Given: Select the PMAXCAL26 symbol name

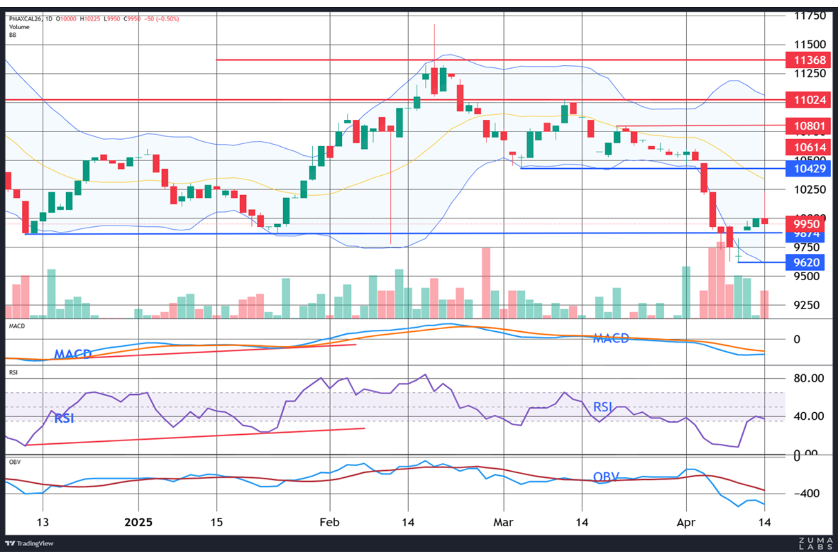Looking at the screenshot, I should (x=25, y=19).
